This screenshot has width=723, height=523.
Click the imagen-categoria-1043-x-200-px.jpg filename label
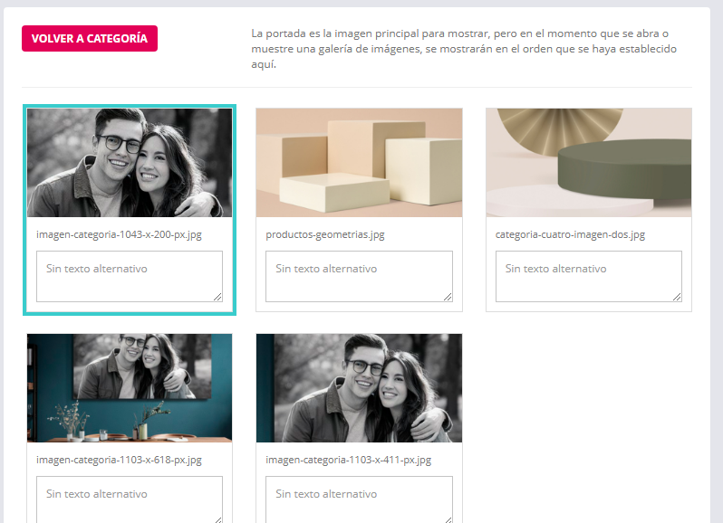(119, 234)
